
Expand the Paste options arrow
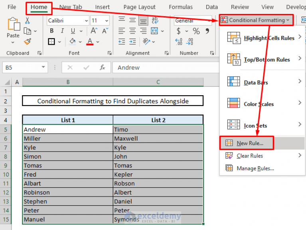13,42
